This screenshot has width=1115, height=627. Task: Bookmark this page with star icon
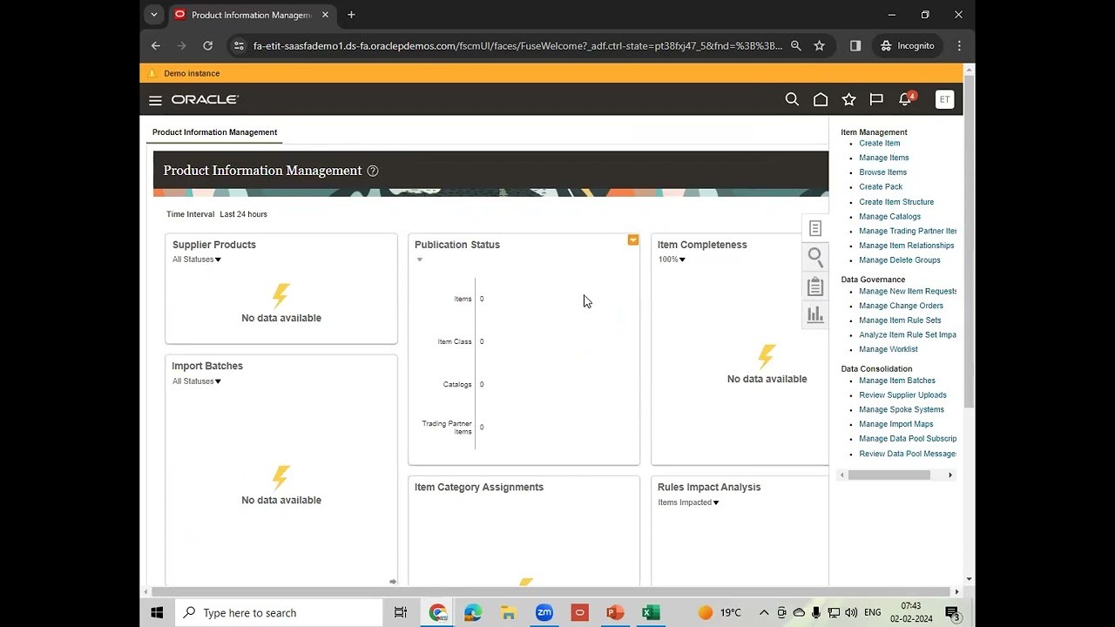819,46
